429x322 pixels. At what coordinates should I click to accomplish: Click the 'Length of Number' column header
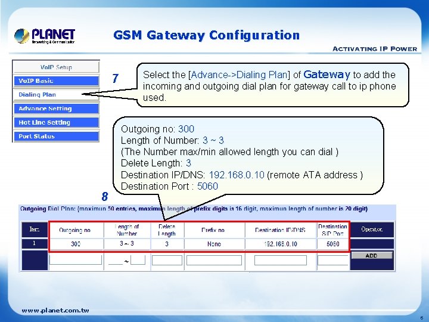click(x=127, y=230)
